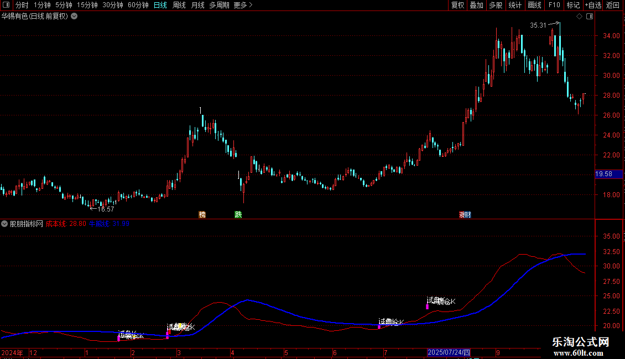Click the 32.50 indicator axis label
The width and height of the screenshot is (625, 359).
611,252
